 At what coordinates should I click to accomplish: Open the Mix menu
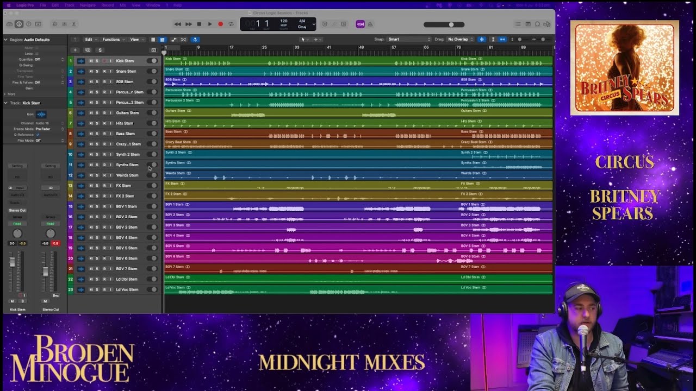click(x=123, y=5)
